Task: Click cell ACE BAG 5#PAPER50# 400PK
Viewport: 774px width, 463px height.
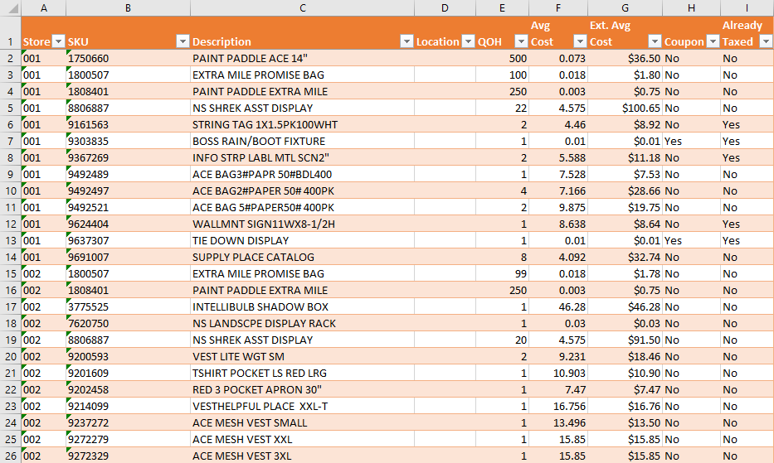Action: click(302, 207)
